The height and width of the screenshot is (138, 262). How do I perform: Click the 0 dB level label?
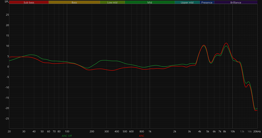[8, 67]
